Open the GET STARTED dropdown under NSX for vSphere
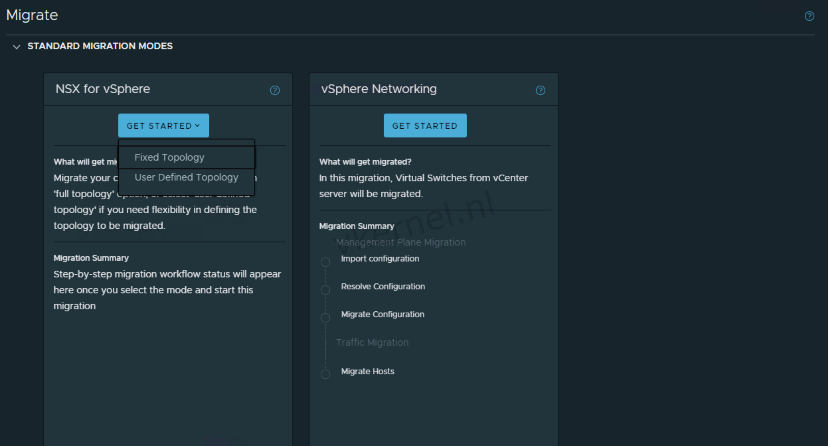The width and height of the screenshot is (828, 446). click(163, 125)
